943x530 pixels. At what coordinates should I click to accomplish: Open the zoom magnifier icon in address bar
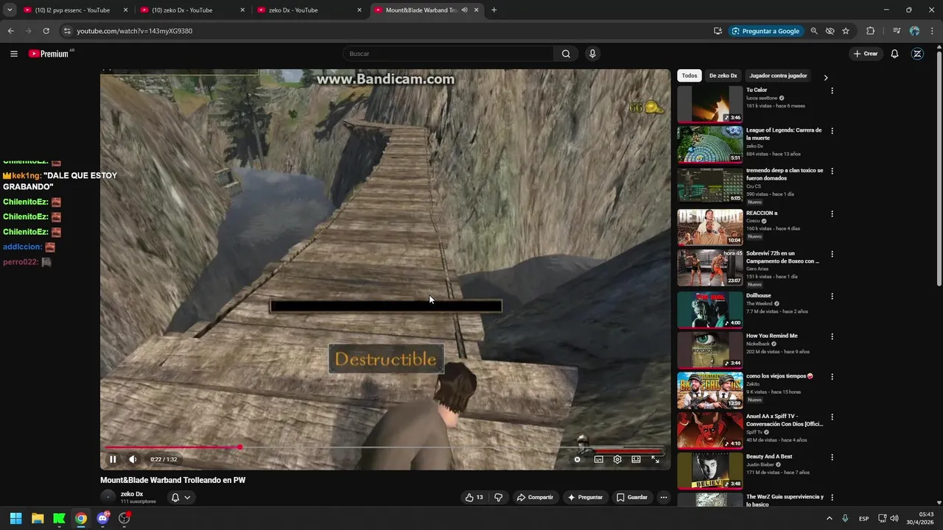(x=814, y=31)
